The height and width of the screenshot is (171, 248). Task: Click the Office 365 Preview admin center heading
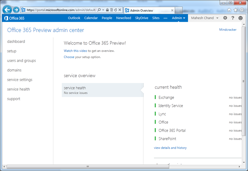pos(46,30)
